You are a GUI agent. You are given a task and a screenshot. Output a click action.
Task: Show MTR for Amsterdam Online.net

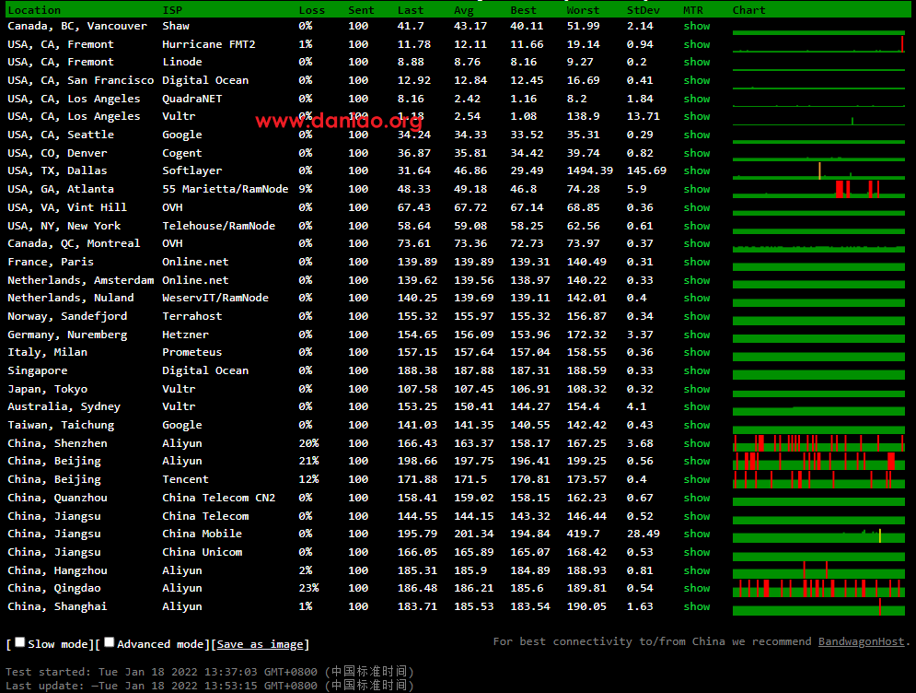pos(697,280)
